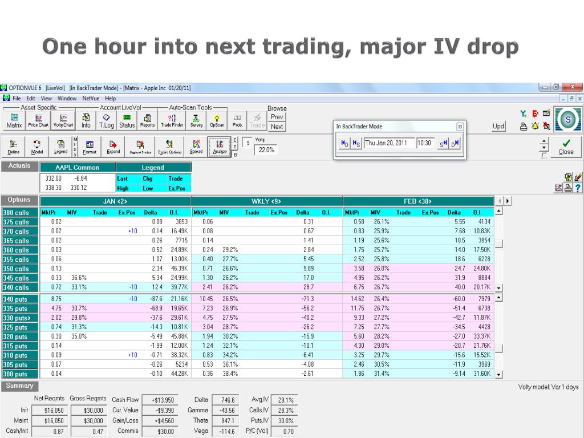Click the Next browse button
The width and height of the screenshot is (584, 438).
pos(277,127)
